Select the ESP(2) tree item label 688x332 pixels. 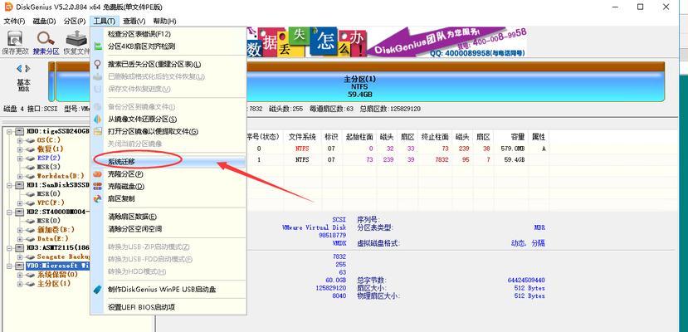(x=49, y=158)
